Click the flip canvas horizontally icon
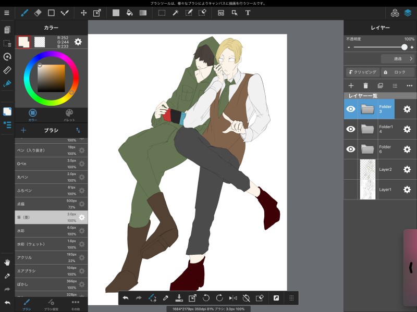Screen dimensions: 417x312 233,298
